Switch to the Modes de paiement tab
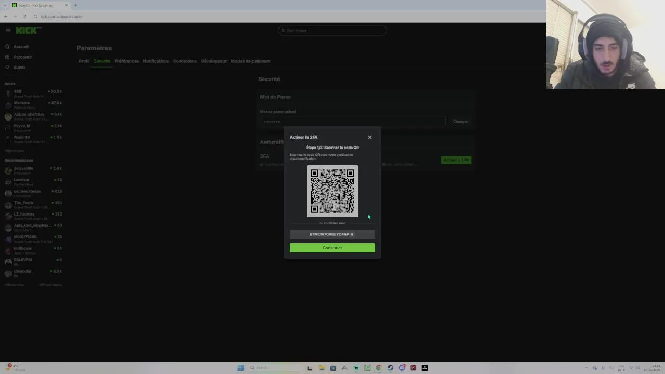The height and width of the screenshot is (374, 665). pos(250,61)
